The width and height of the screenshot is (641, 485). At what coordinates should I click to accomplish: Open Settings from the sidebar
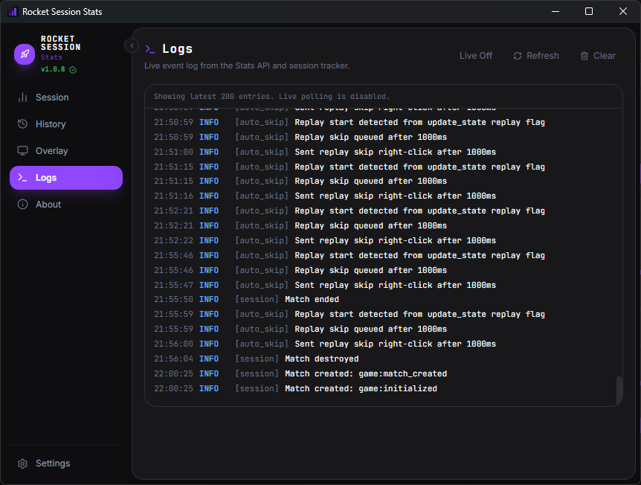pyautogui.click(x=66, y=463)
